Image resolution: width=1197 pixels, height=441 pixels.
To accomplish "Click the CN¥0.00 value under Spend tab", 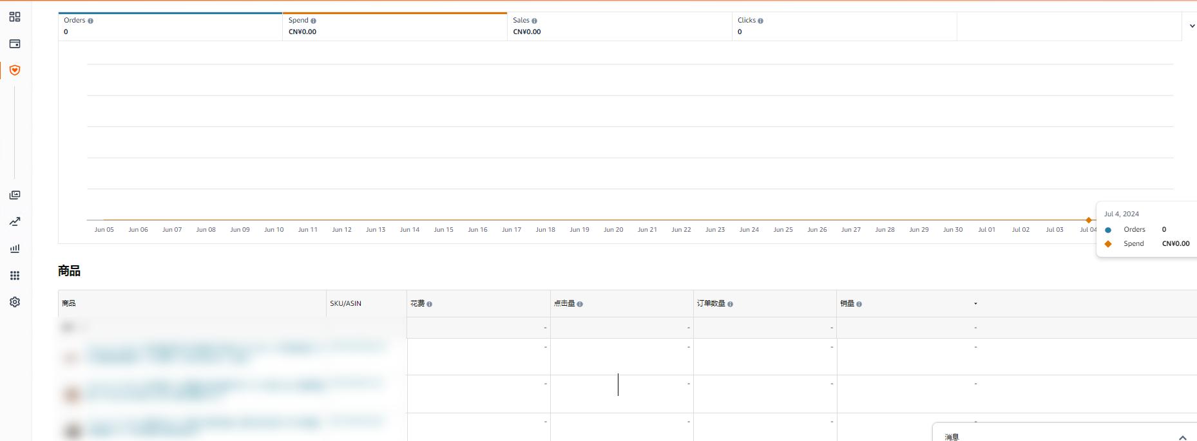I will coord(302,32).
